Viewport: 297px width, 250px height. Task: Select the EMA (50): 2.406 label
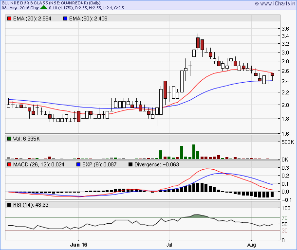pos(88,18)
